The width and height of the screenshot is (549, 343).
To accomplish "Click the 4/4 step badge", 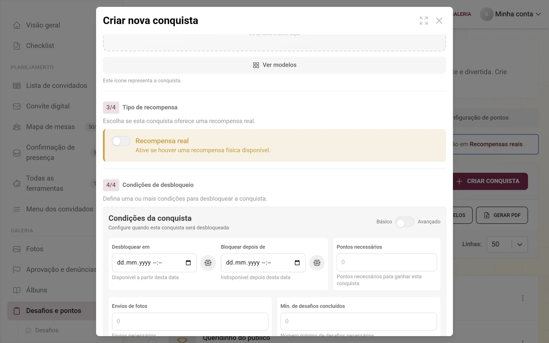I will point(111,185).
